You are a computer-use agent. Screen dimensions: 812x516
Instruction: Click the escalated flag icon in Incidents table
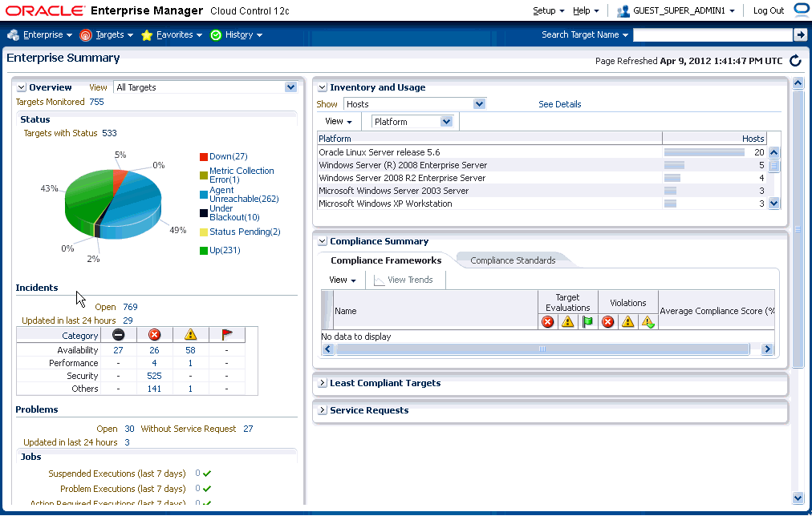pos(227,335)
